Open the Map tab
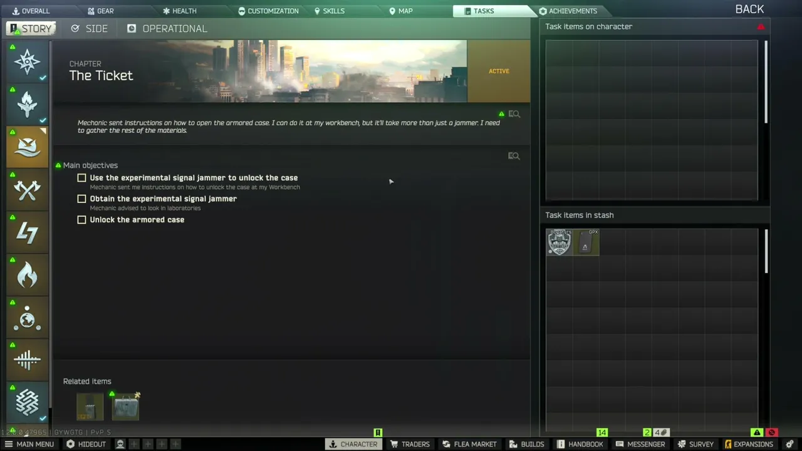The height and width of the screenshot is (451, 802). click(401, 11)
